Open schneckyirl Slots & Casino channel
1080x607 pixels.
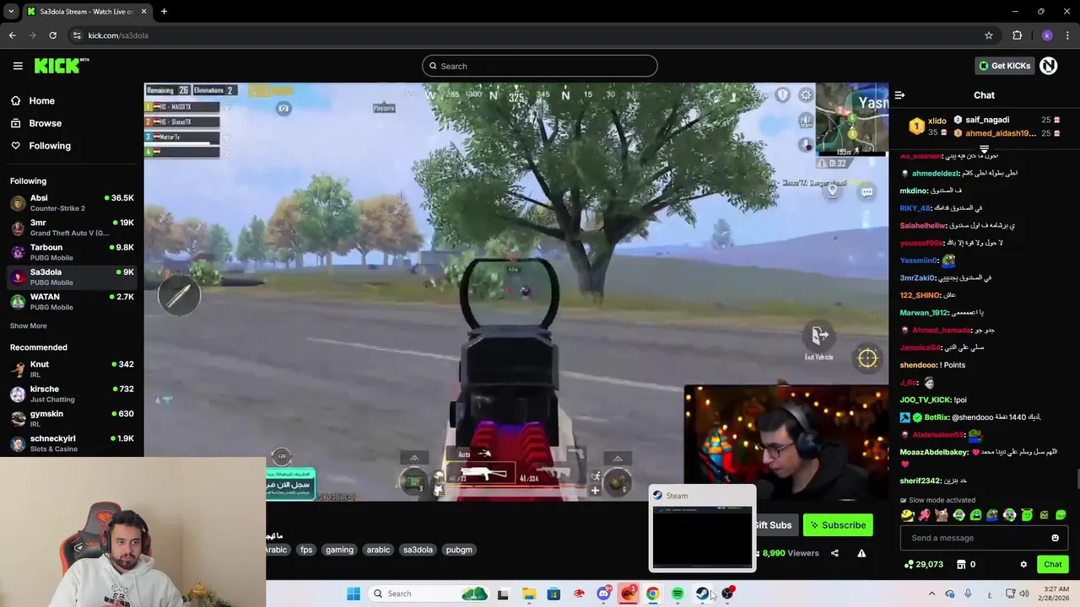click(x=72, y=443)
